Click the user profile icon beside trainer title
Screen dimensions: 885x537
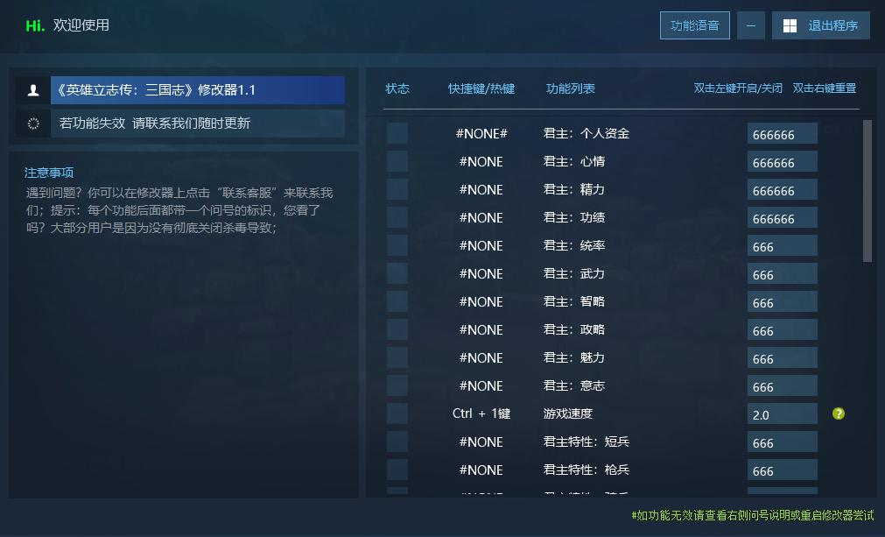33,90
